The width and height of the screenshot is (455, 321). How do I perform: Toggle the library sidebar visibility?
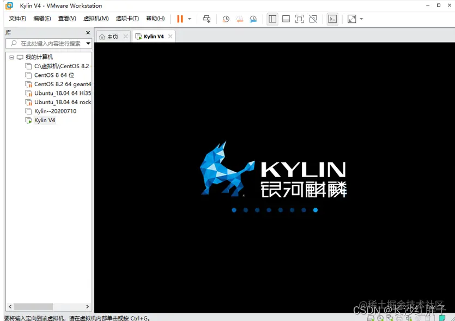click(272, 19)
